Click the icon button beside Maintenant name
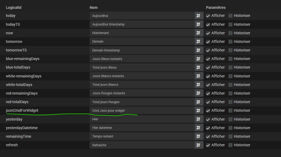 pyautogui.click(x=198, y=33)
